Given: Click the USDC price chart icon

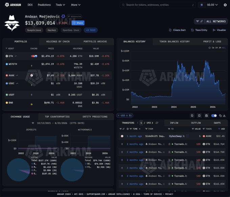Looking at the screenshot, I should [17, 83].
